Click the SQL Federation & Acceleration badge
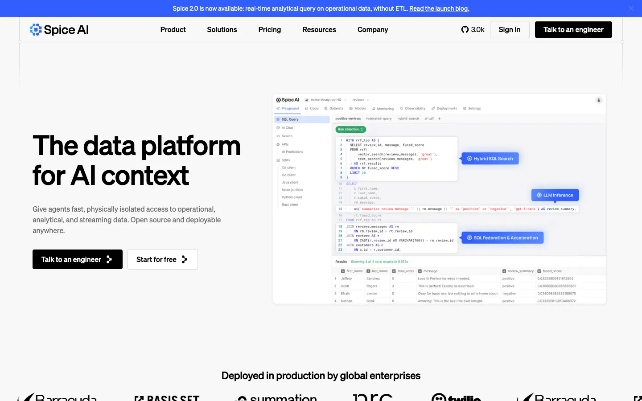The height and width of the screenshot is (401, 642). coord(502,238)
